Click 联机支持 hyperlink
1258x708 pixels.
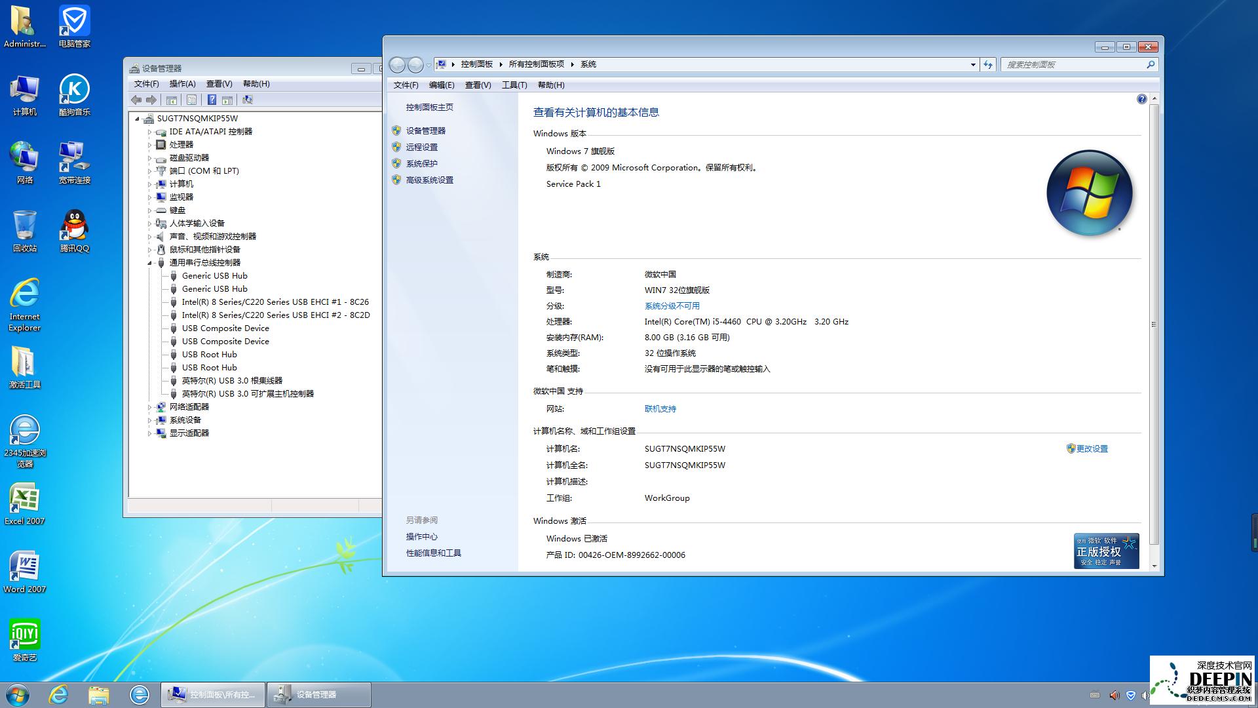coord(660,408)
